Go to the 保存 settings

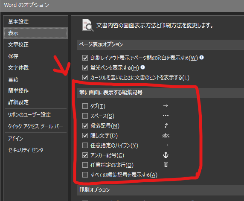[x=35, y=56]
